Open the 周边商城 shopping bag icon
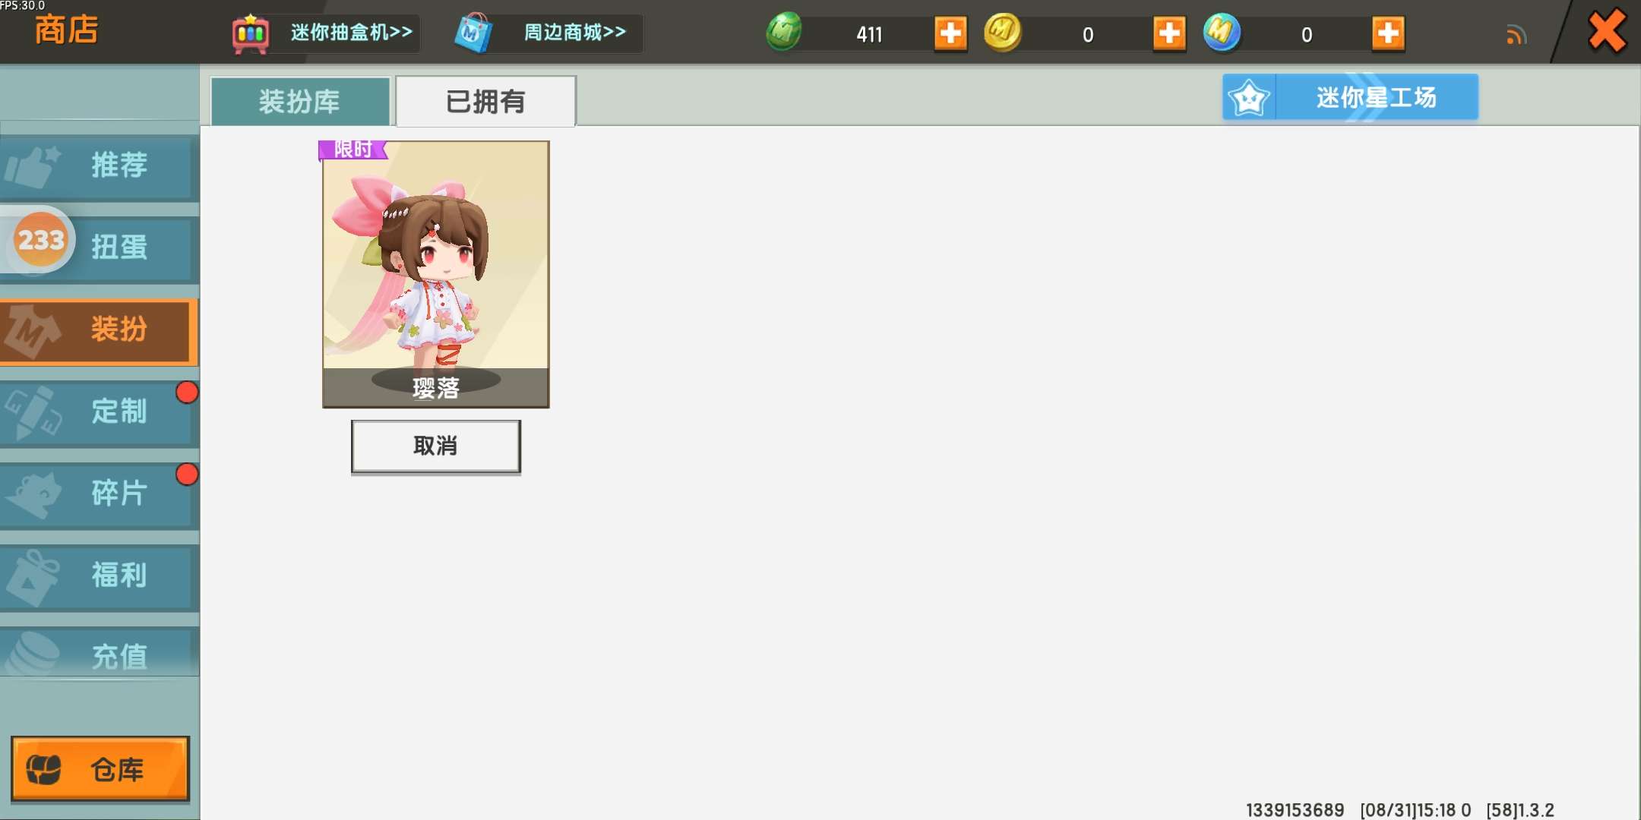Image resolution: width=1641 pixels, height=820 pixels. coord(473,33)
